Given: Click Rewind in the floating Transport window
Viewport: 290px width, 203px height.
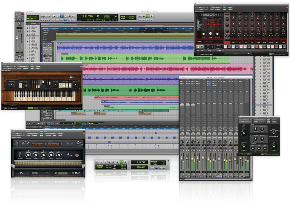Looking at the screenshot, I should click(105, 162).
